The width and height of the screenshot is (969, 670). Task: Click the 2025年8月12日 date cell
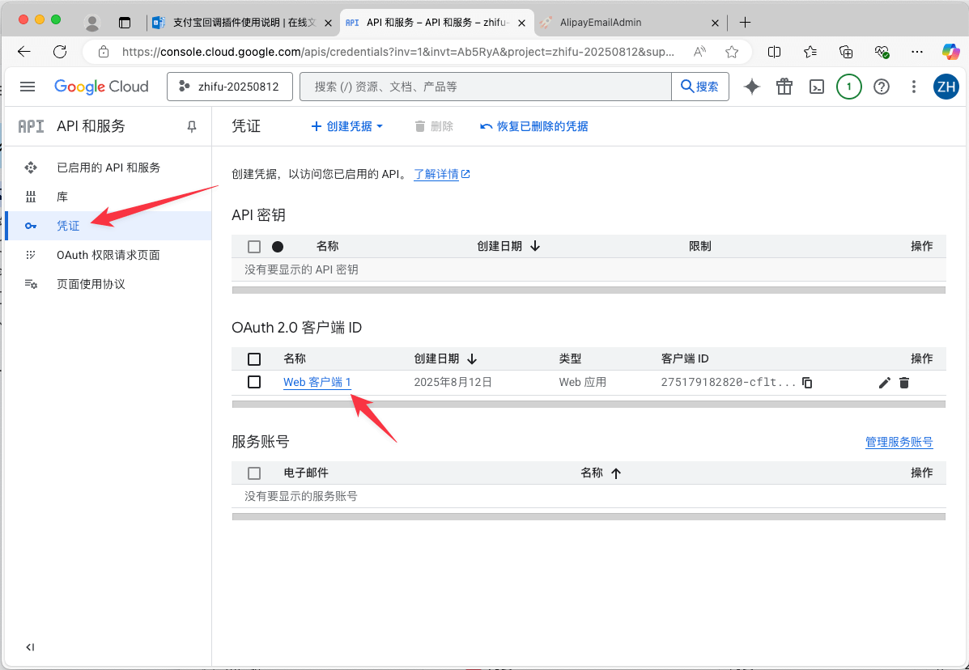[x=453, y=382]
